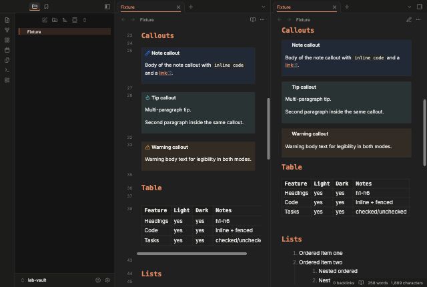Click the flame icon on Tip callout
This screenshot has height=287, width=427.
pos(147,97)
